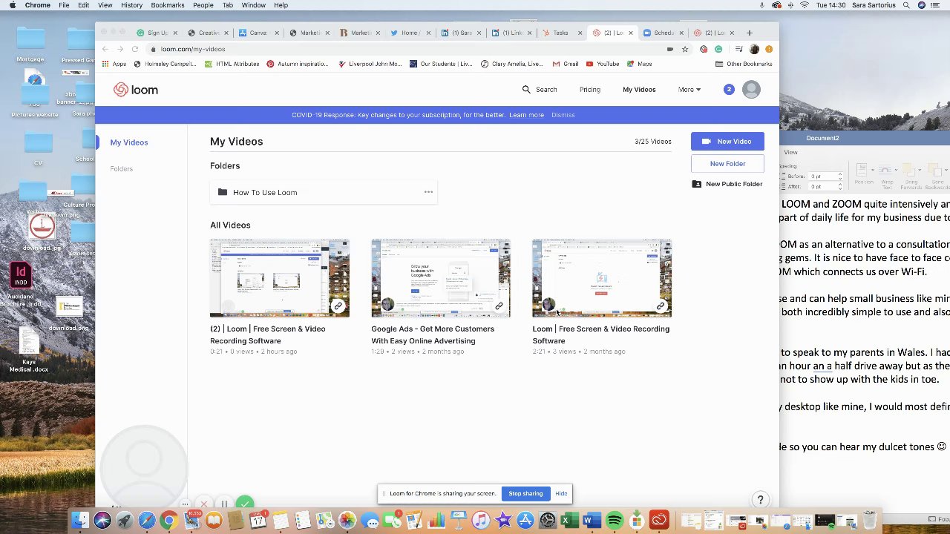950x534 pixels.
Task: Open App Store from the dock
Action: [x=525, y=521]
